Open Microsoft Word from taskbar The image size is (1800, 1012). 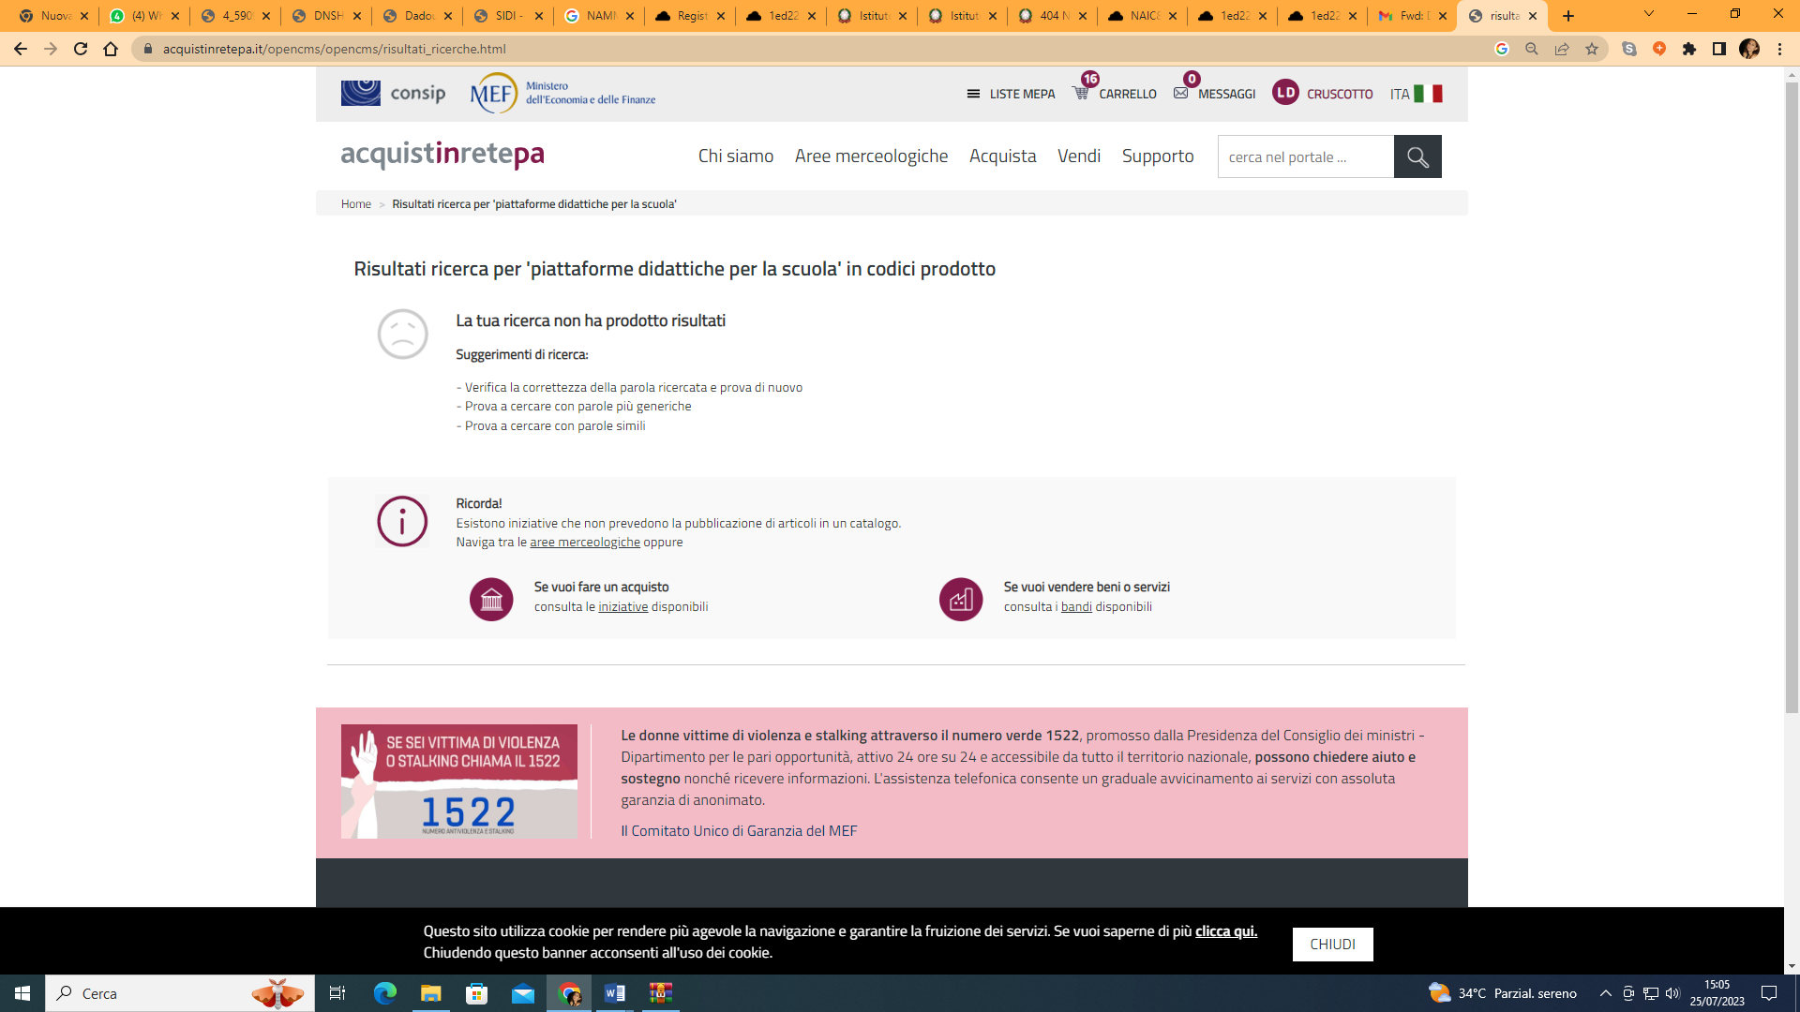[x=615, y=993]
